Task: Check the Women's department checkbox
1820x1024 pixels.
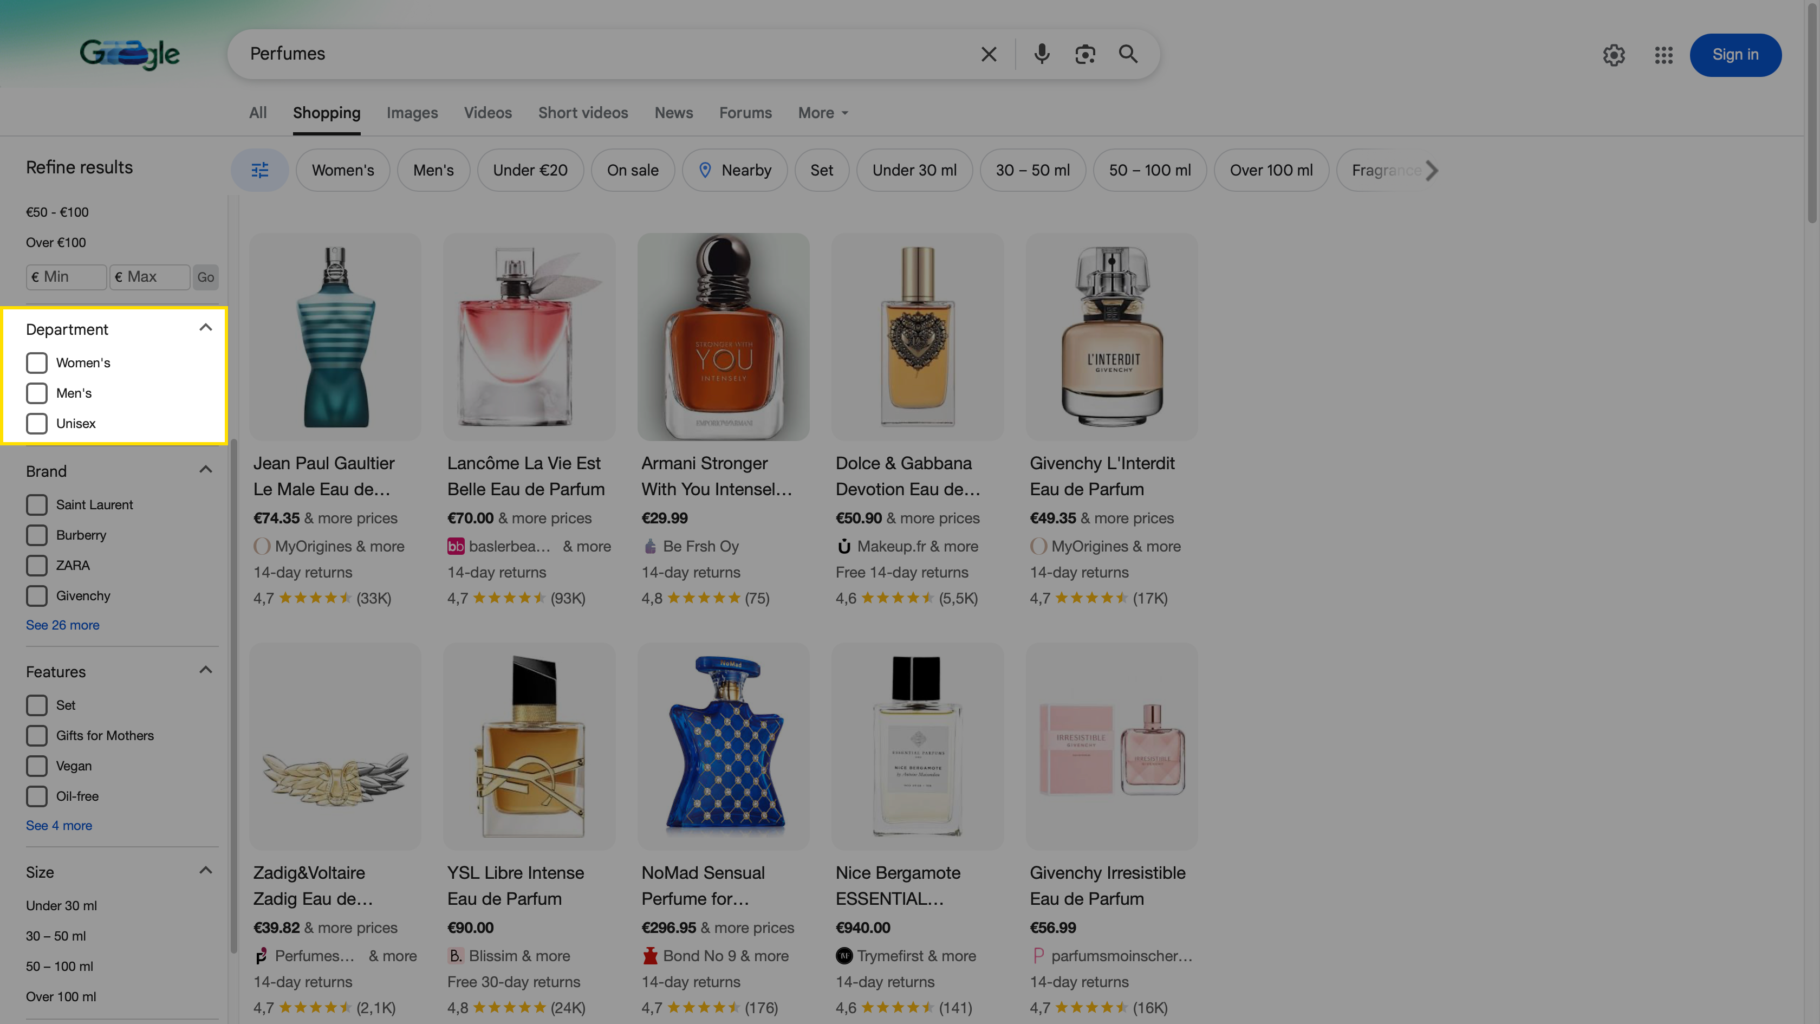Action: coord(37,362)
